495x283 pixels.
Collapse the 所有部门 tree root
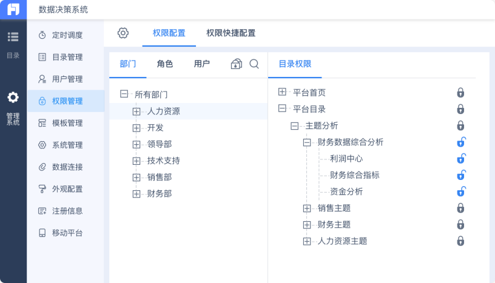pos(124,95)
